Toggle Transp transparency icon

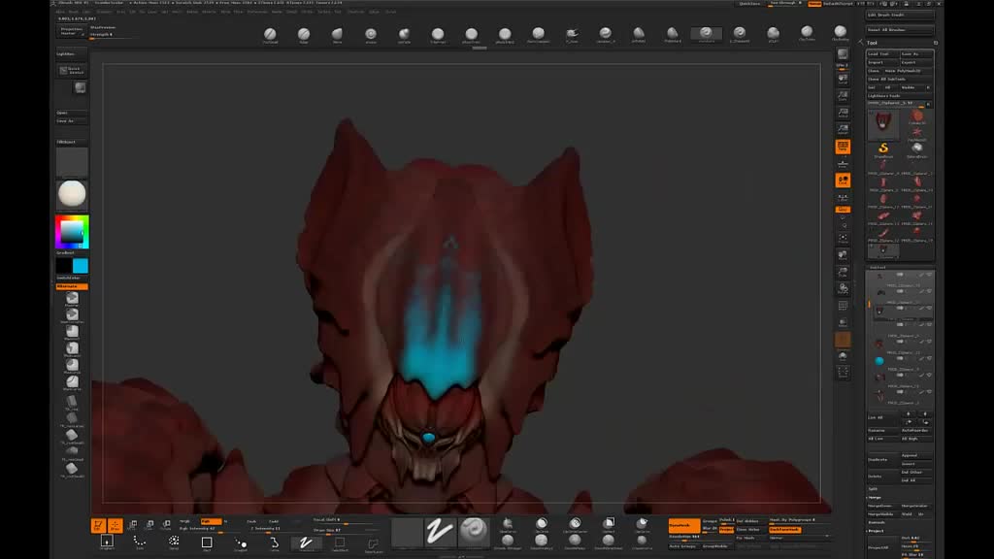[843, 323]
